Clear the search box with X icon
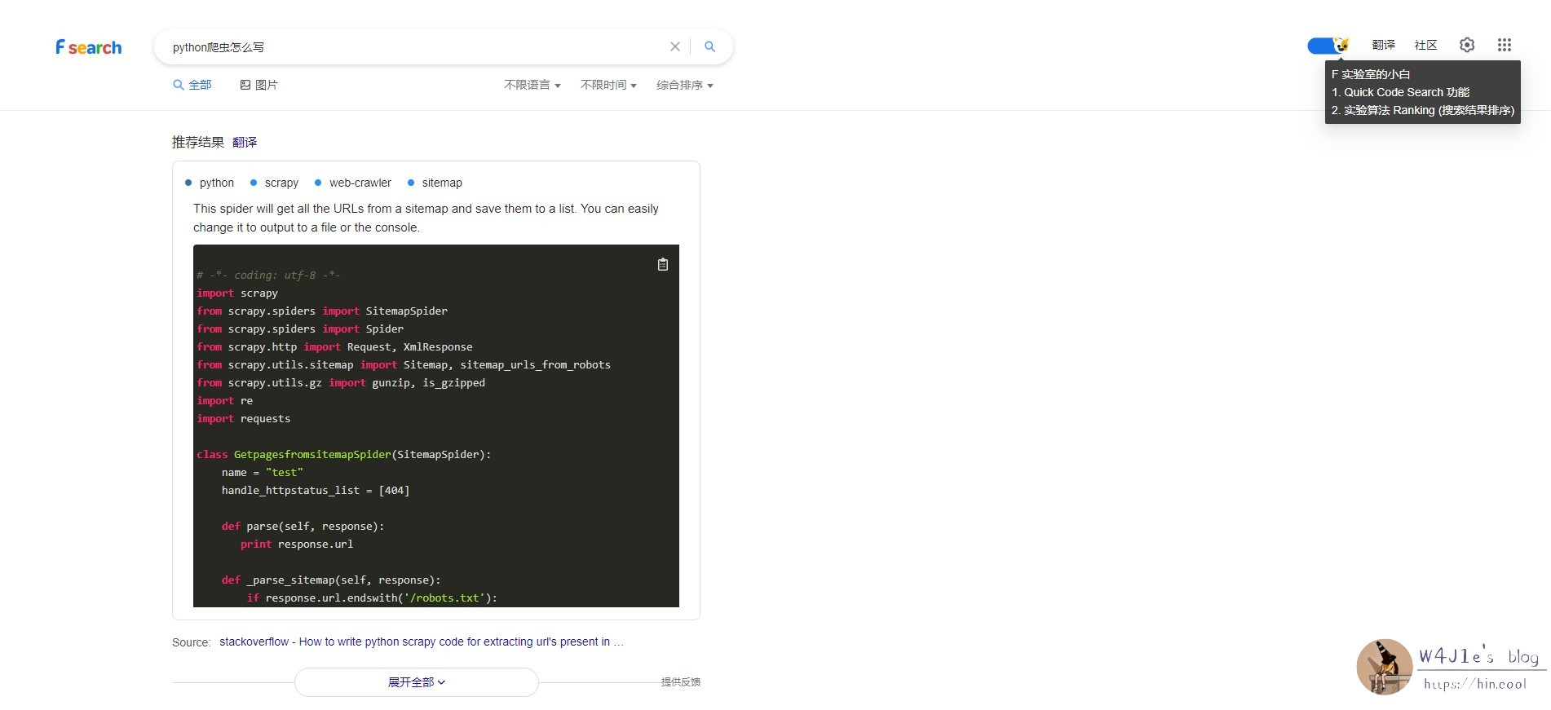The height and width of the screenshot is (710, 1551). pos(674,46)
